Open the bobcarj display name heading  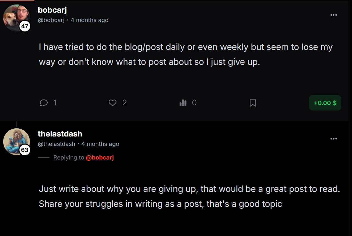point(52,10)
